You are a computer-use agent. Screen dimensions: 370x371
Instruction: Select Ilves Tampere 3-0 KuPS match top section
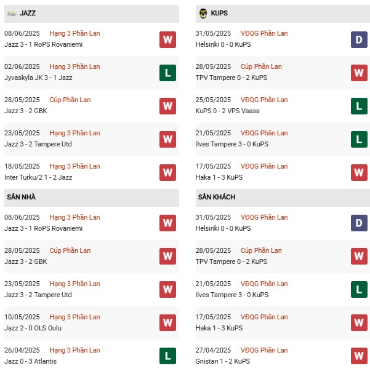coord(283,139)
